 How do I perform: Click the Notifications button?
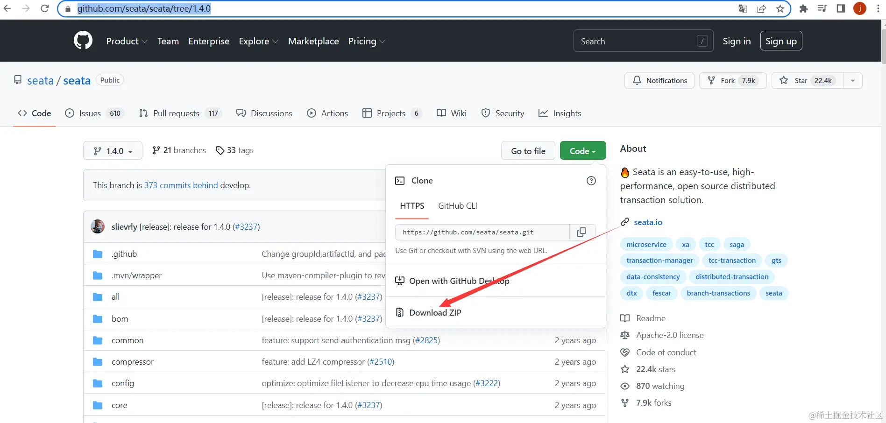[x=659, y=80]
